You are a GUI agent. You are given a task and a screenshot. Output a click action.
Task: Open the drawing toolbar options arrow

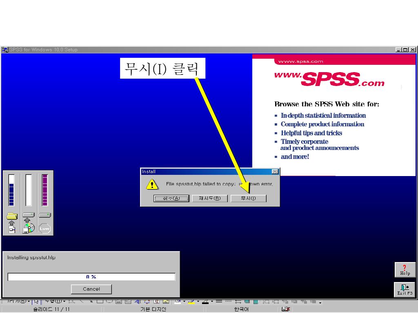click(x=320, y=303)
